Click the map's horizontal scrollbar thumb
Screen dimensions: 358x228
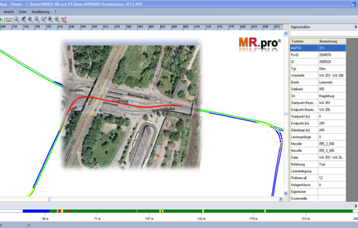[49, 199]
